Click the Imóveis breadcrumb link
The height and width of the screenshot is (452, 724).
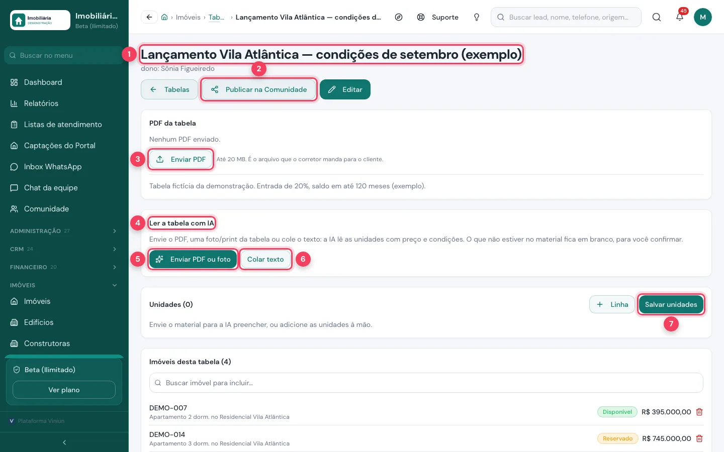click(188, 17)
